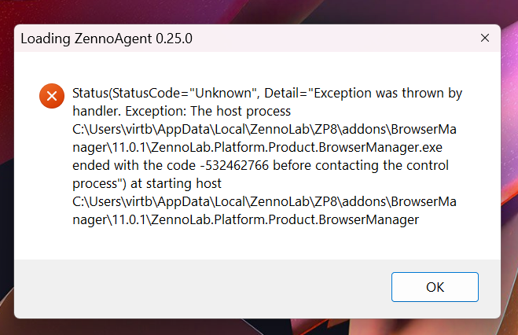Click the OK button

point(435,287)
